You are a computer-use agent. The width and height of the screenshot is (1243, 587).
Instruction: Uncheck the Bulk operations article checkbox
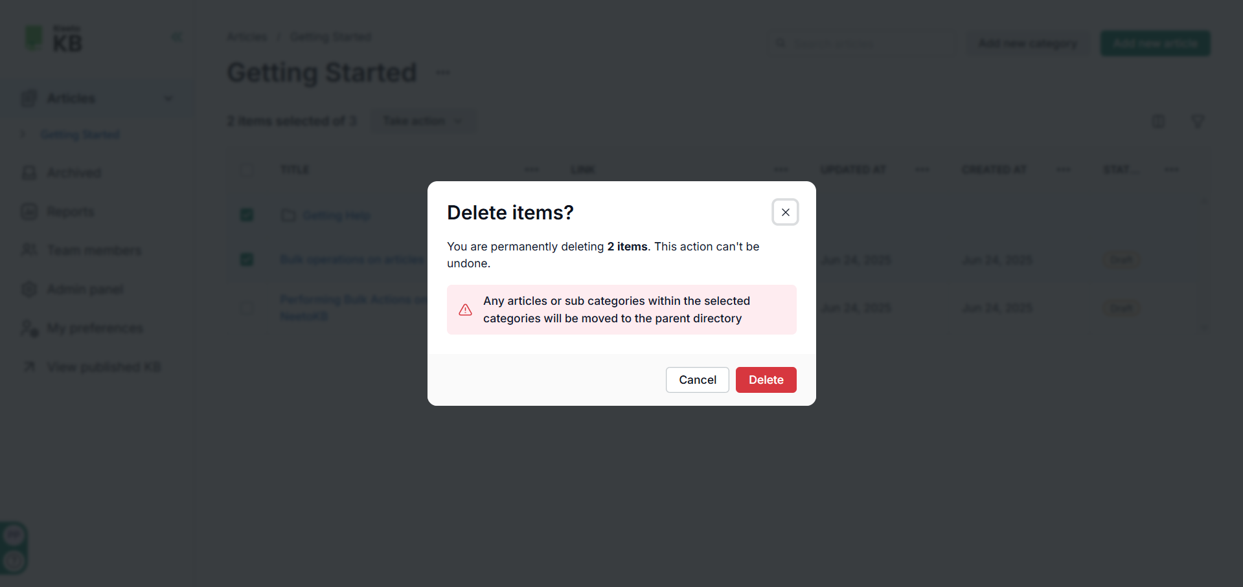[x=247, y=260]
